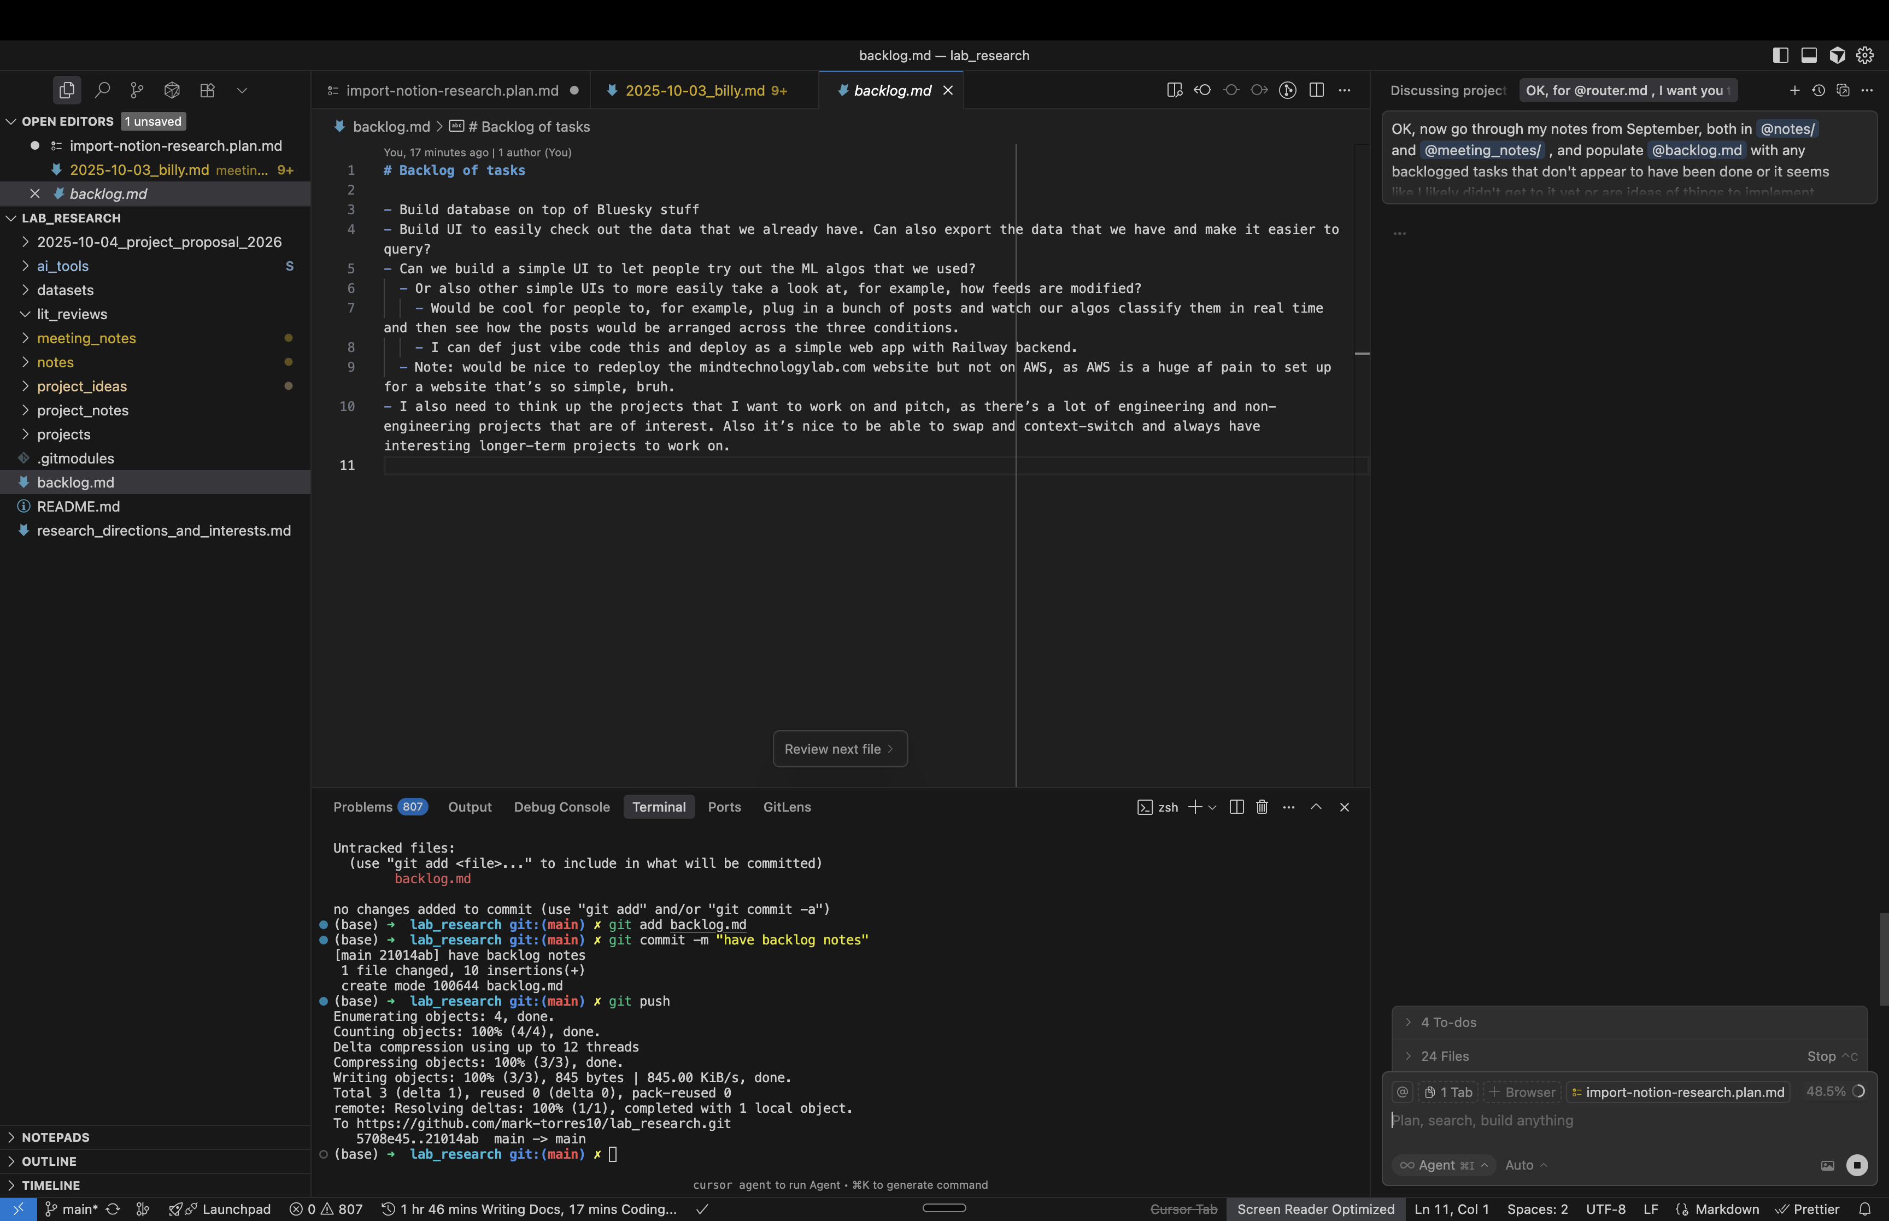Image resolution: width=1889 pixels, height=1221 pixels.
Task: Toggle bottom panel visibility in the title bar
Action: tap(1809, 56)
